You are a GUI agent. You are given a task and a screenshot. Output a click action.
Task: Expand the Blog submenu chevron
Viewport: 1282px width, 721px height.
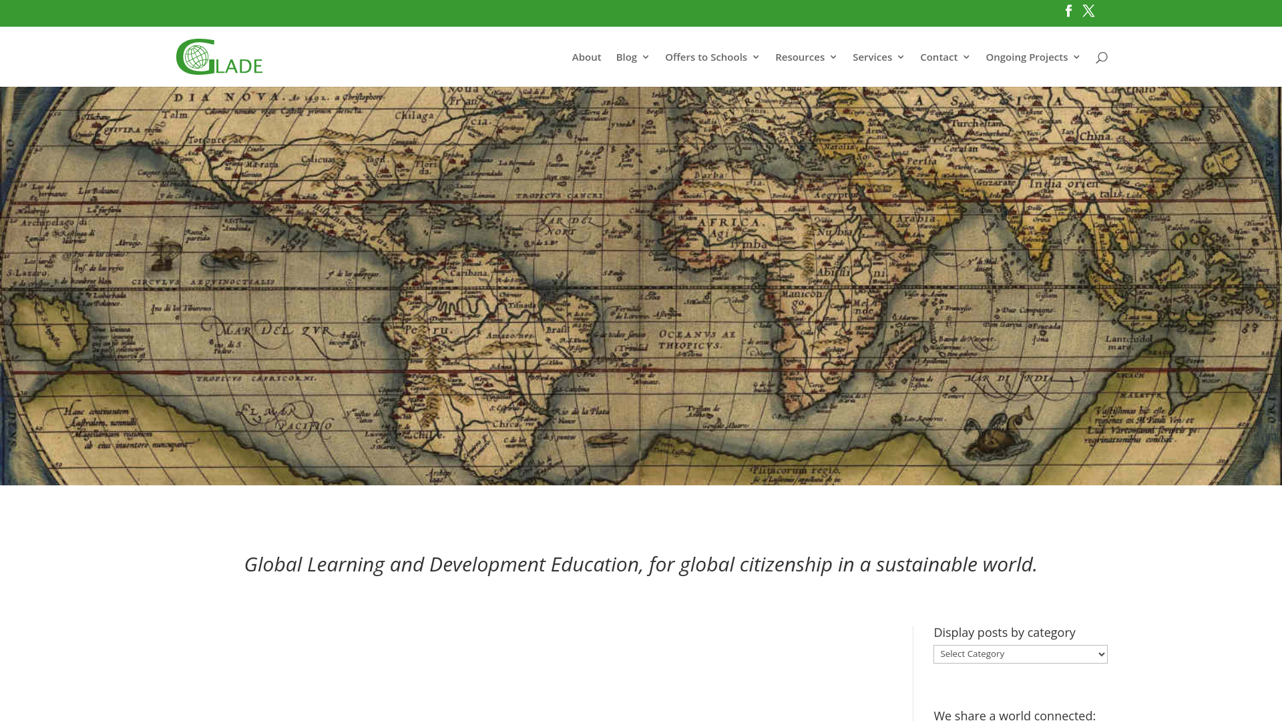click(646, 57)
